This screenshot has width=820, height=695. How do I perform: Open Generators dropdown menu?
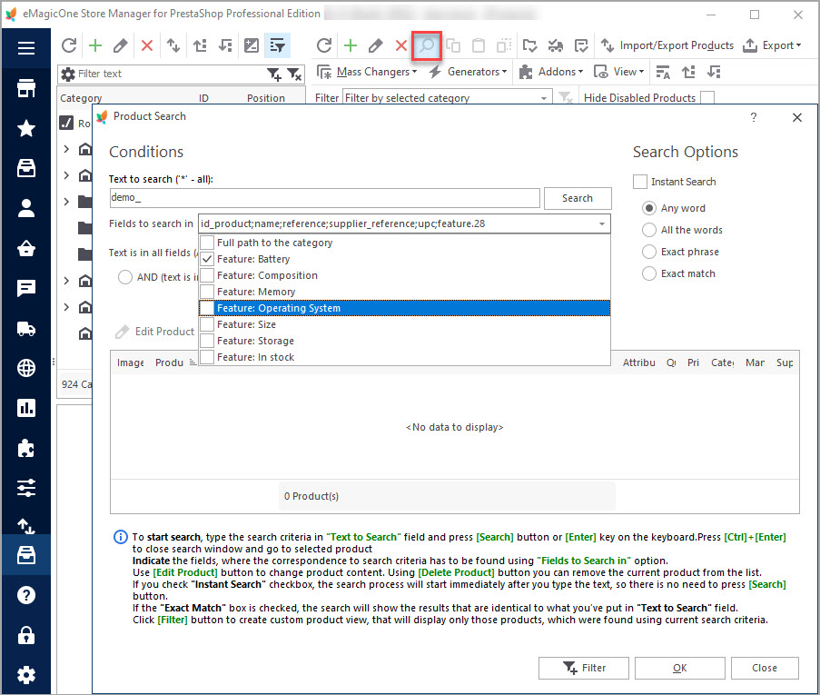coord(468,72)
